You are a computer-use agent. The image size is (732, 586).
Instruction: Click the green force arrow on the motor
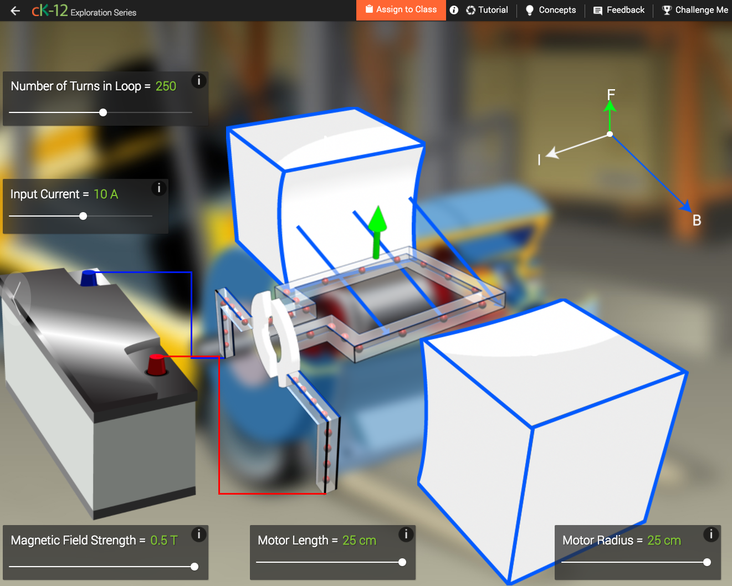coord(377,230)
